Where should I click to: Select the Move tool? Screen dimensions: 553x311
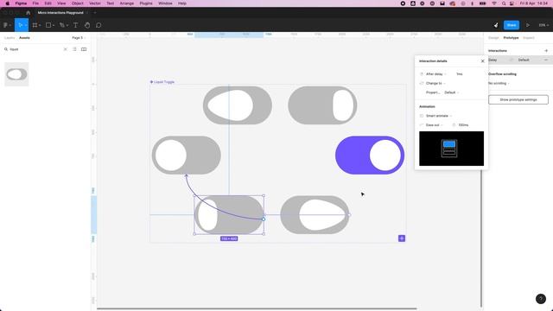point(20,25)
